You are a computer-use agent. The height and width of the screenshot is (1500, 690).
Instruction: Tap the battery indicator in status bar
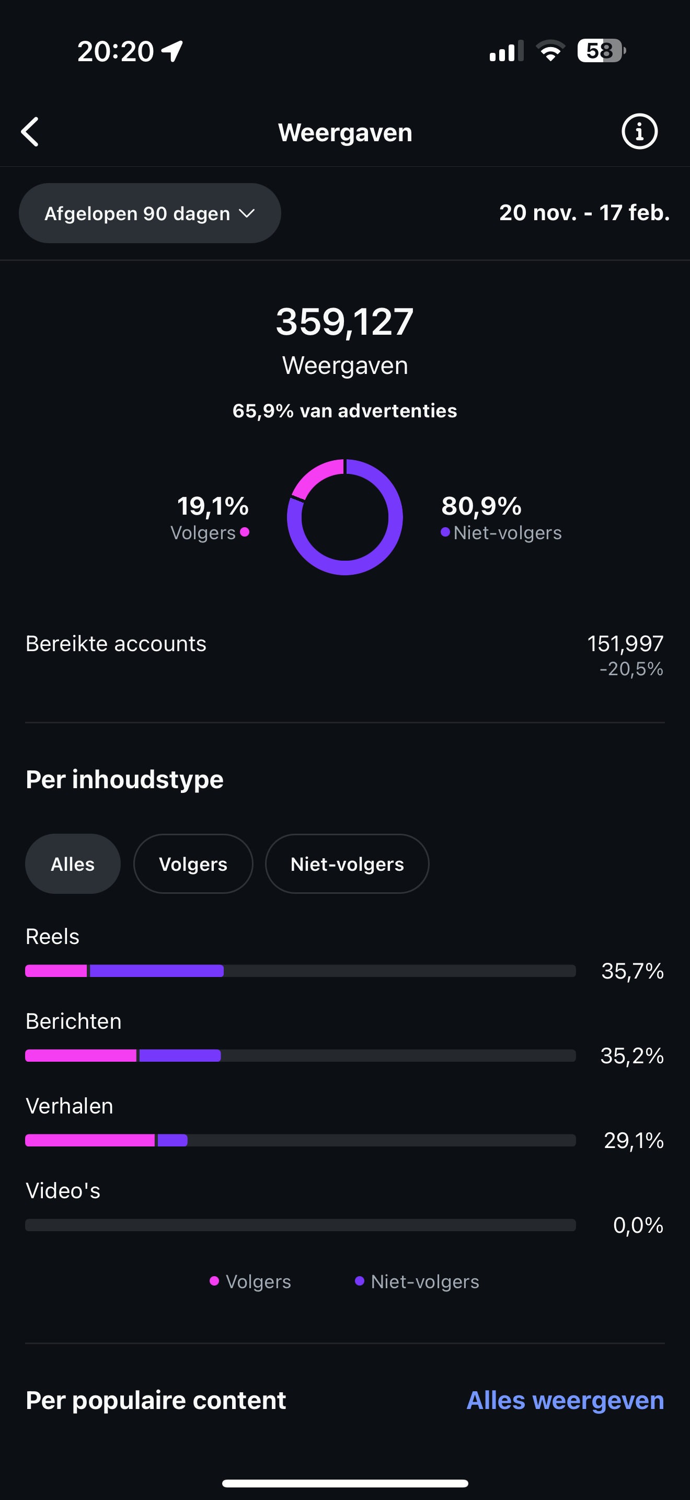click(601, 51)
